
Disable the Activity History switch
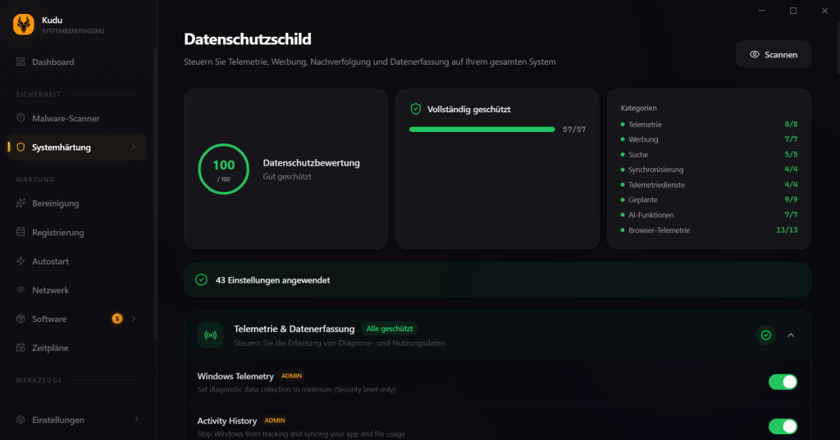click(x=783, y=427)
